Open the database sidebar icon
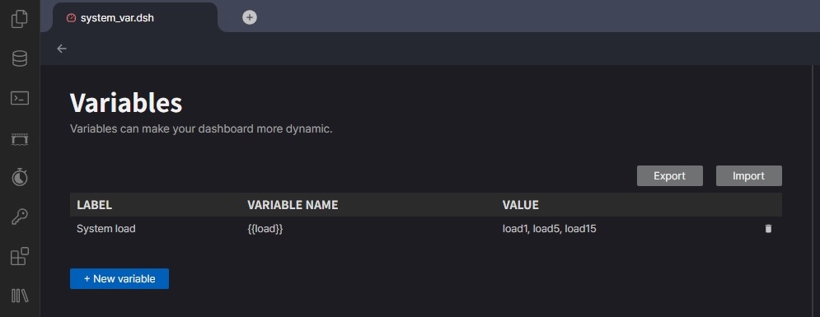 [19, 58]
